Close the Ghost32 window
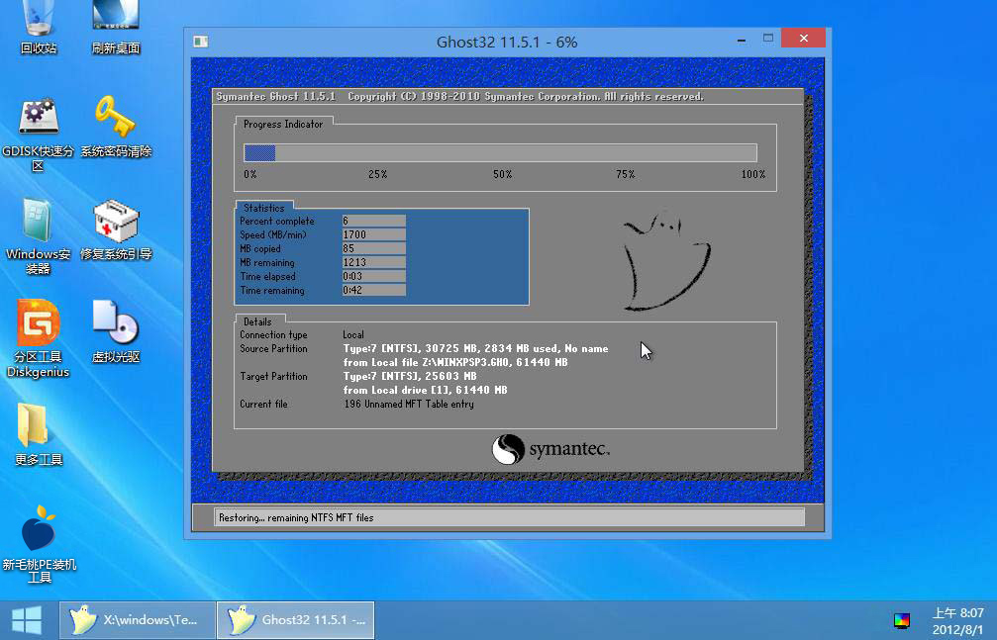This screenshot has height=640, width=997. point(804,39)
